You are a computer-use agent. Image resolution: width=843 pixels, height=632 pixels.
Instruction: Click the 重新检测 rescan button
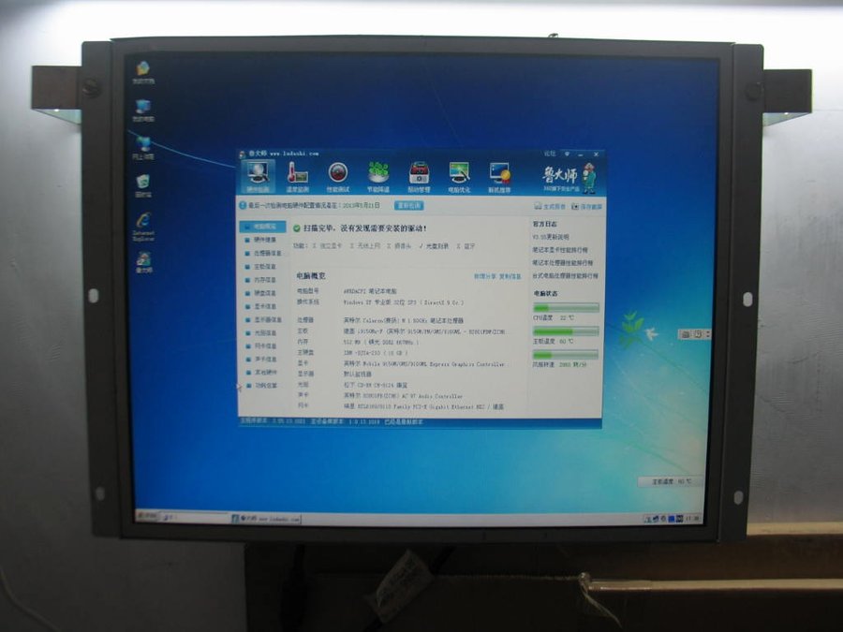[x=408, y=205]
